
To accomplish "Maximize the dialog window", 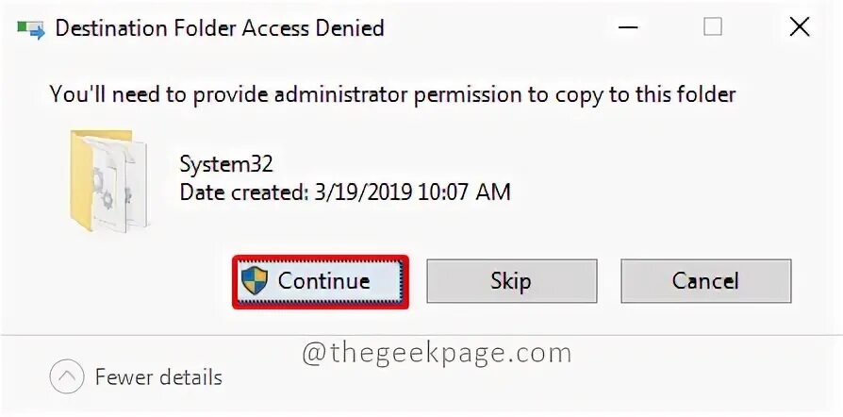I will click(713, 27).
